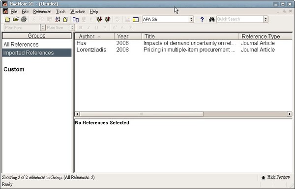
Task: Click the horizontal scrollbar thumb in reference list
Action: [142, 114]
